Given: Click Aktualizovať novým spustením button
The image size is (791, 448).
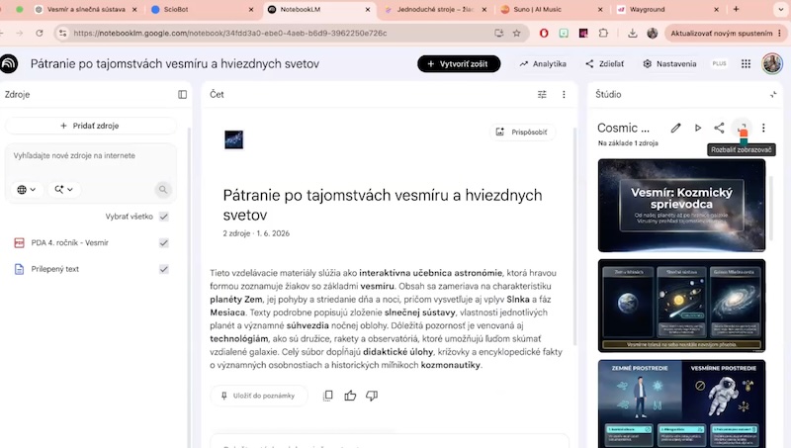Looking at the screenshot, I should pos(722,34).
